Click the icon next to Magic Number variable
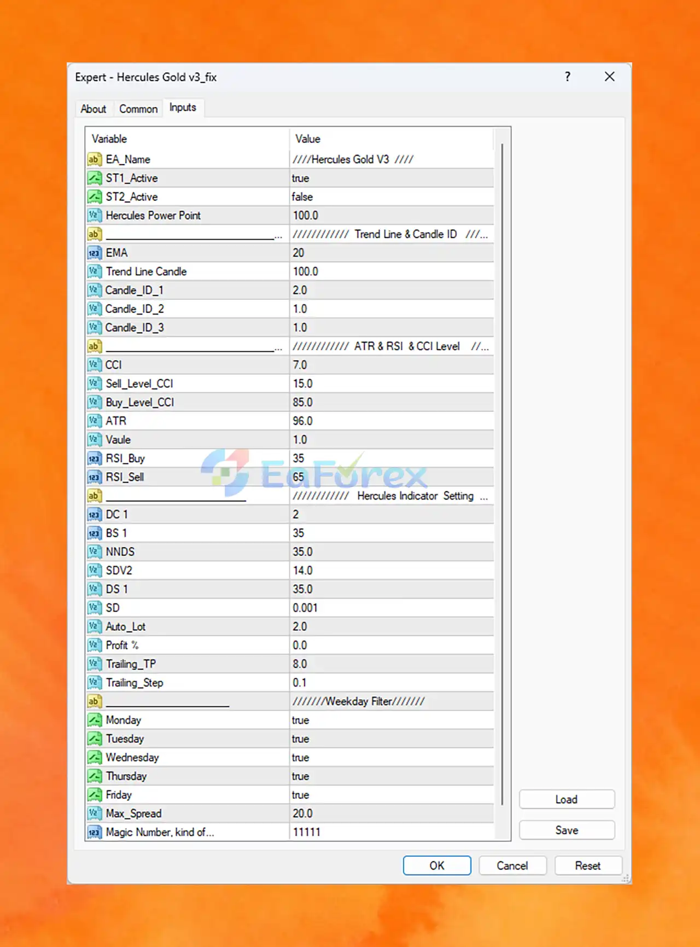This screenshot has height=947, width=700. point(94,832)
